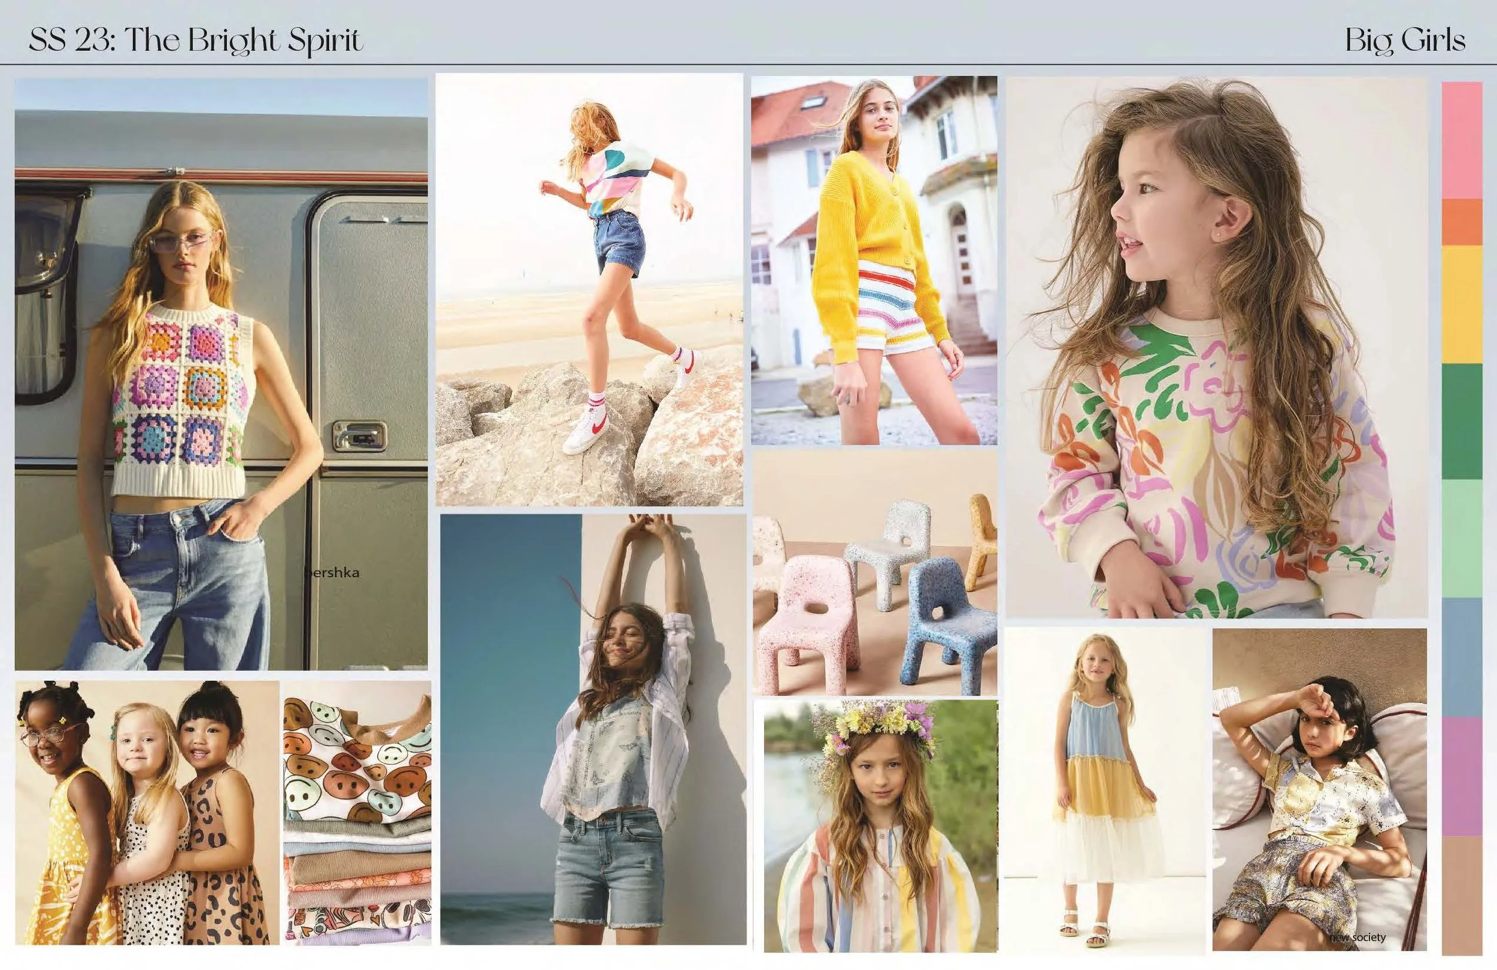Screen dimensions: 1497x970
Task: Click the dark green swatch
Action: click(1462, 422)
